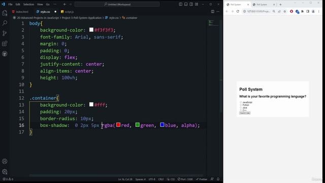
Task: Open the Extensions view
Action: [5, 44]
